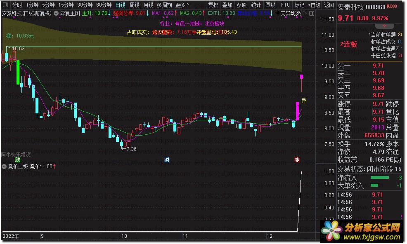Image resolution: width=407 pixels, height=244 pixels.
Task: Click the 10.63 high price label on chart
Action: tap(18, 49)
